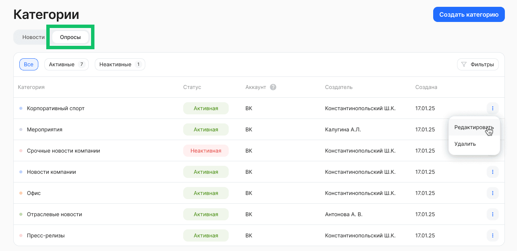Click the Создана column header
The height and width of the screenshot is (251, 517).
tap(426, 87)
